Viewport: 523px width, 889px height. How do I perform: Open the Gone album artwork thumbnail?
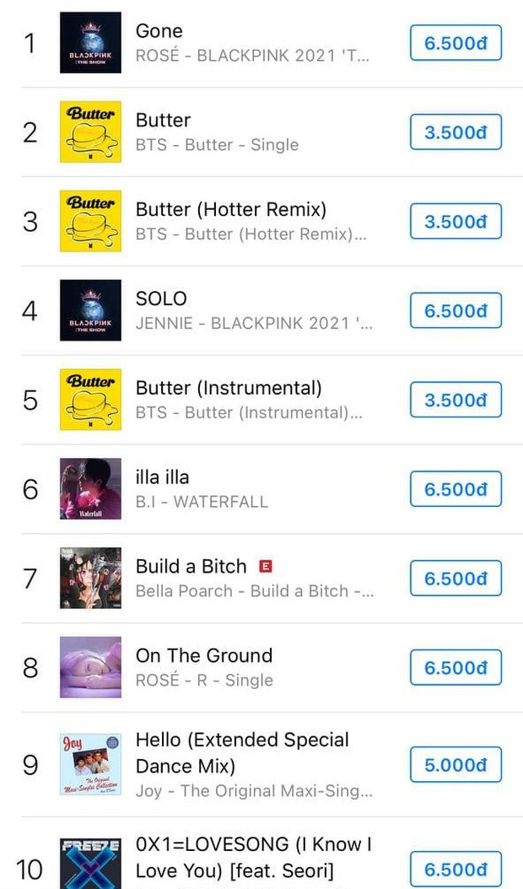pos(90,43)
